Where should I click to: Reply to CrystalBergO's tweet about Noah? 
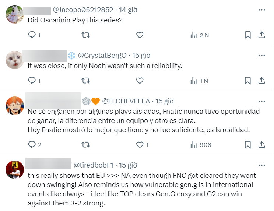[x=32, y=80]
